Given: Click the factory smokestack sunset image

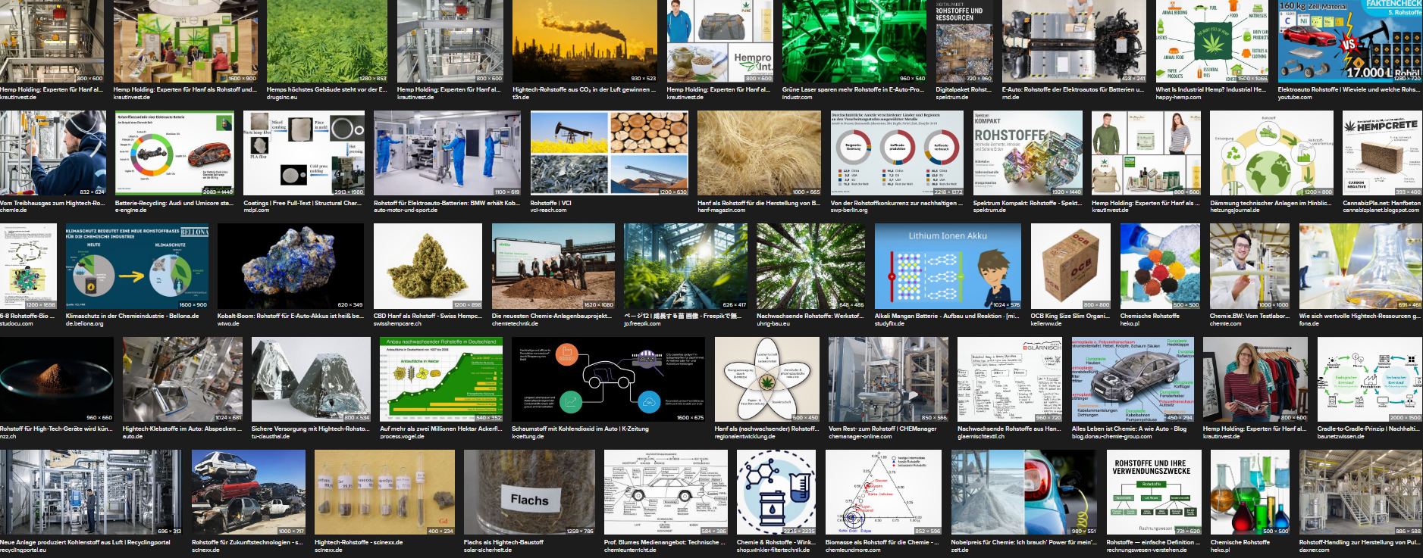Looking at the screenshot, I should tap(585, 42).
